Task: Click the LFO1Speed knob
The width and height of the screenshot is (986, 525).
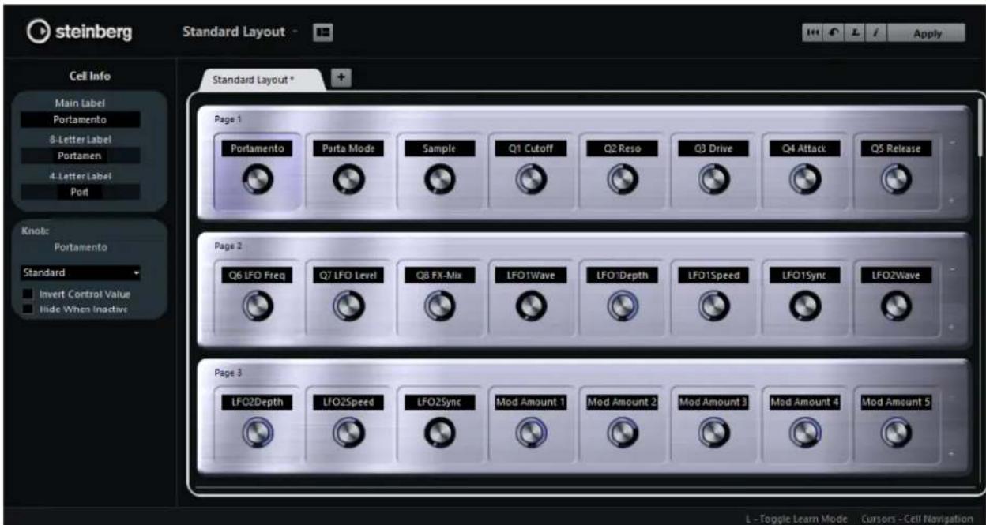Action: [x=713, y=308]
